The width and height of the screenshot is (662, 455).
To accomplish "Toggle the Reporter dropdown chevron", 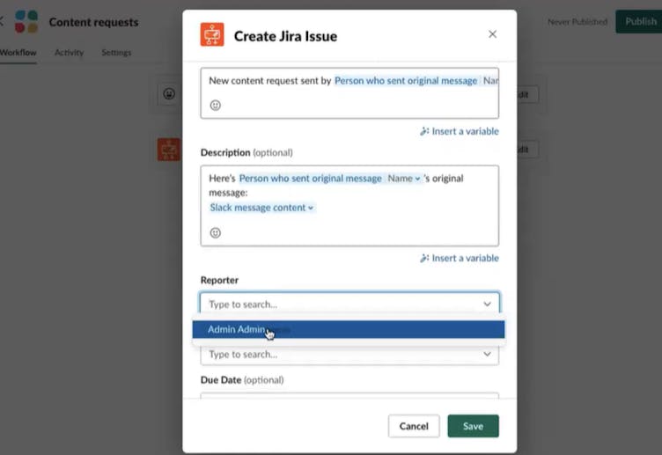I will pos(487,304).
